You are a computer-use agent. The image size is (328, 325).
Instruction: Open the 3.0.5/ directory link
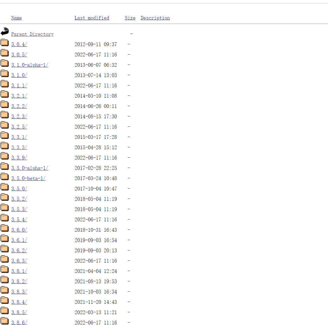coord(19,55)
